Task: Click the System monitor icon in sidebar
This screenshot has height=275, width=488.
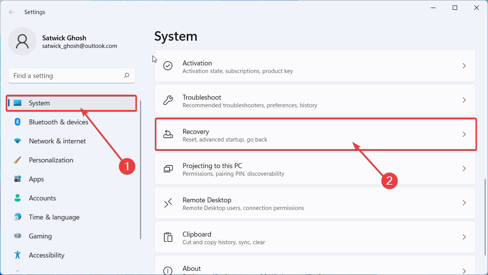Action: pos(17,103)
